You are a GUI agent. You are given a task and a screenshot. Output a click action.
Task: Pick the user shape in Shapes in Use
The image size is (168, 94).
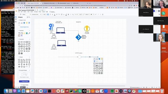[19, 23]
